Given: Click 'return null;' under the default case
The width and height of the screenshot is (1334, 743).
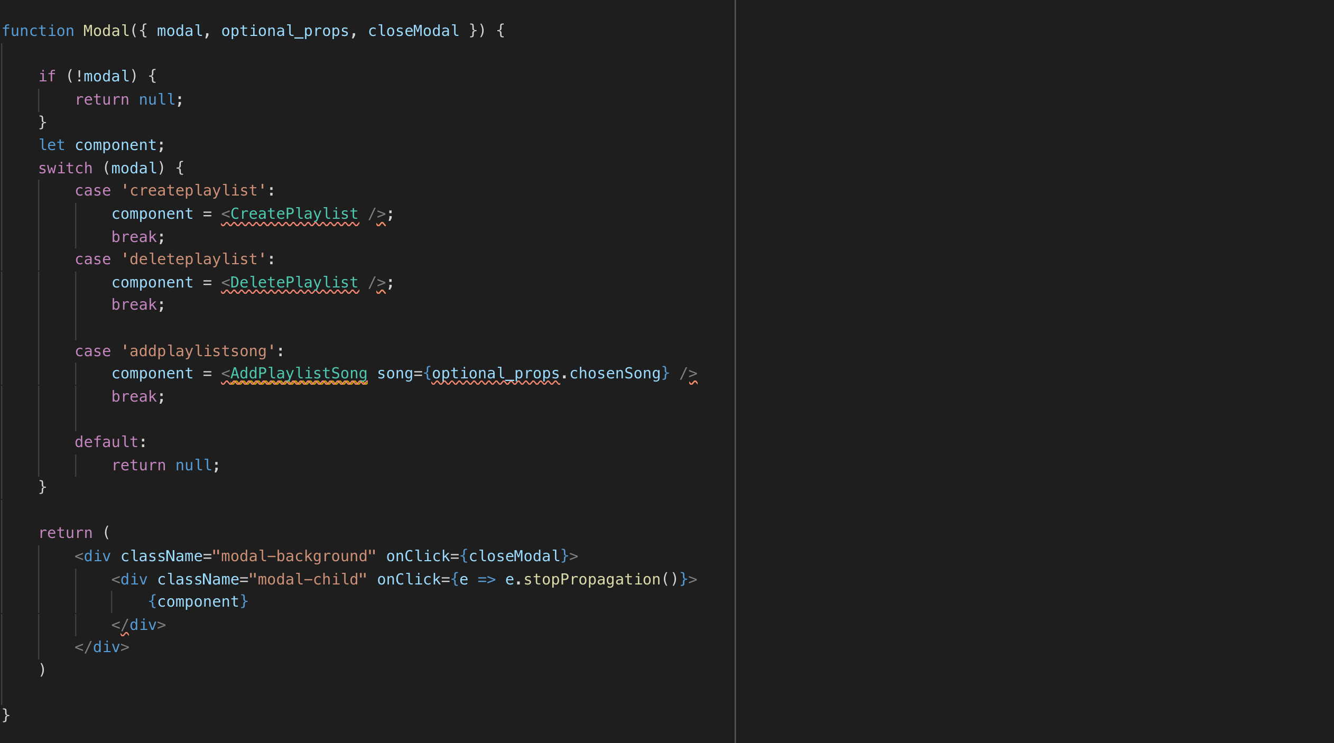Looking at the screenshot, I should tap(165, 465).
